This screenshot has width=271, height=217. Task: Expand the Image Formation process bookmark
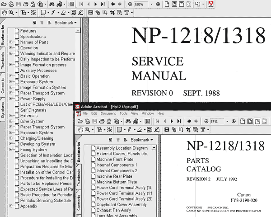click(11, 65)
